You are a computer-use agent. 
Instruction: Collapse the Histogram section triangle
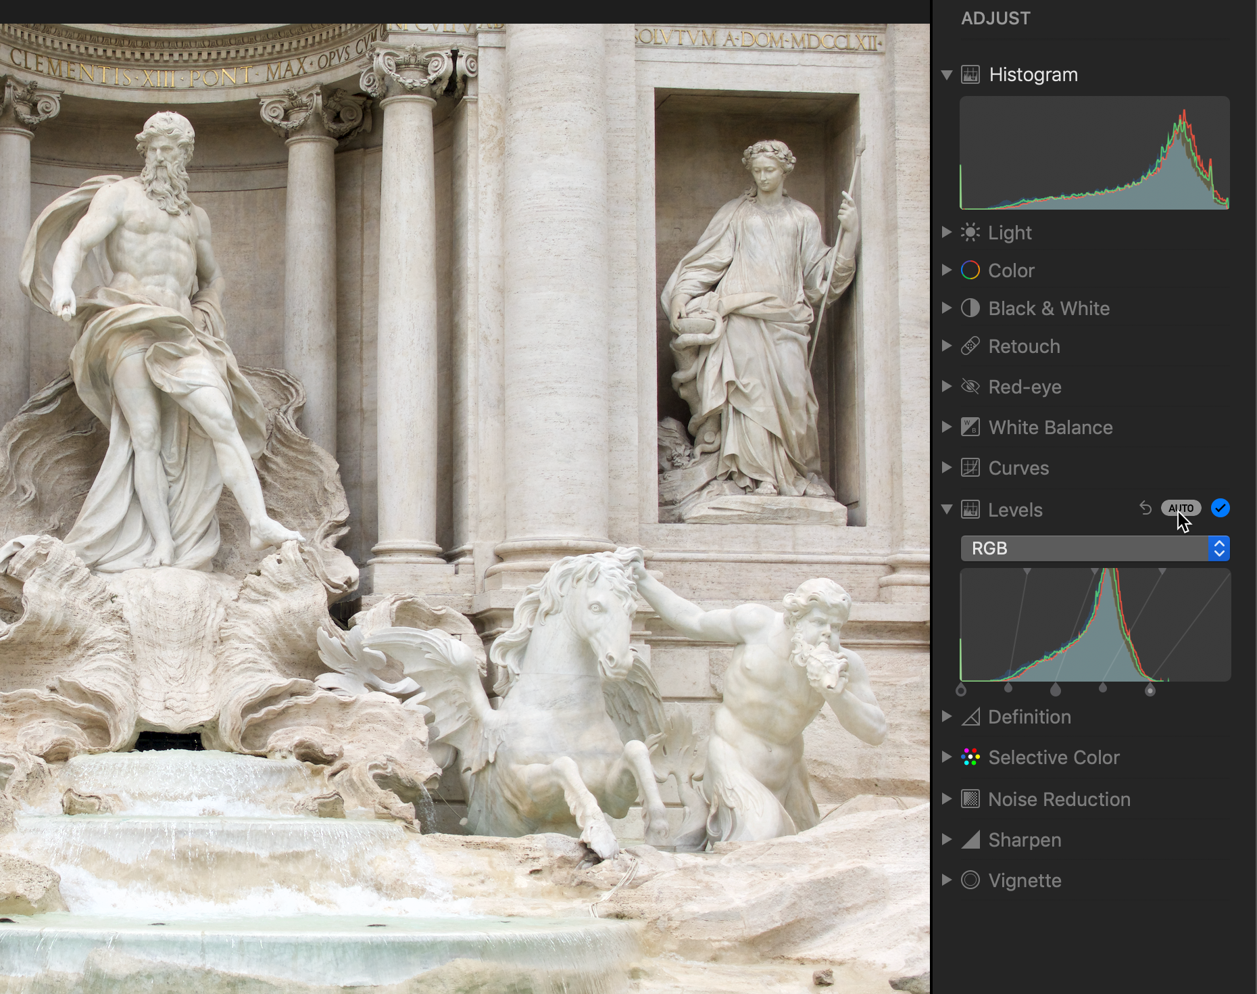click(x=947, y=74)
